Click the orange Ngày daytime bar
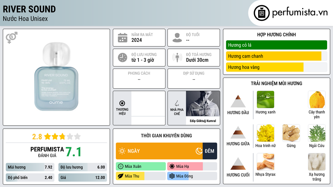Viewport: 333px width, 187px height. coord(159,151)
